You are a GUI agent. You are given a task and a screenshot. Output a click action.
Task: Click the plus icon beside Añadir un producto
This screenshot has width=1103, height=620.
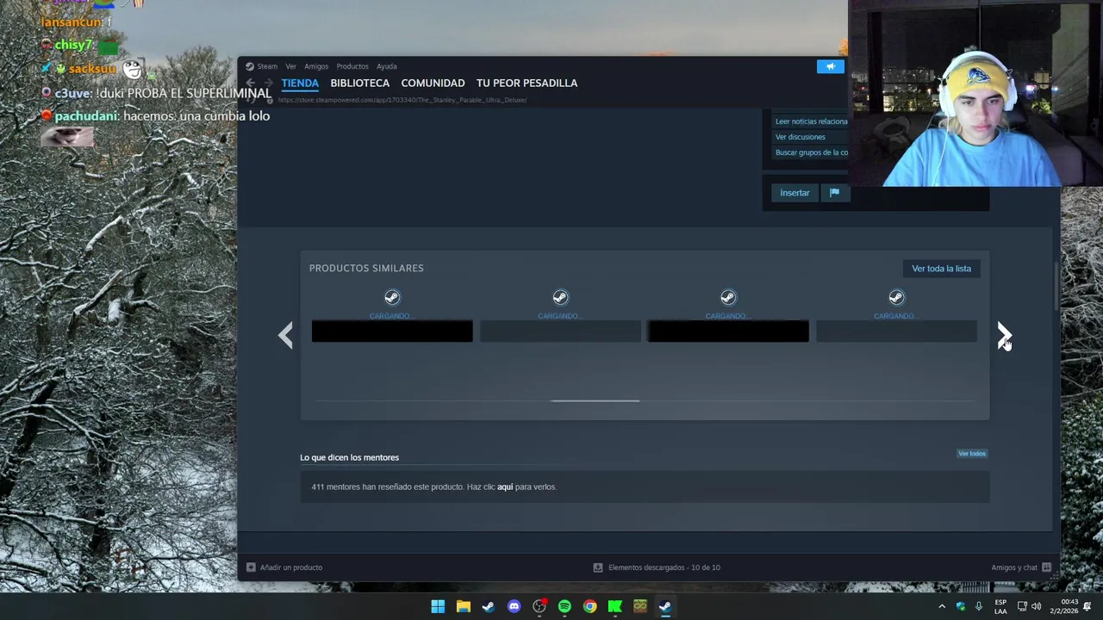point(251,567)
